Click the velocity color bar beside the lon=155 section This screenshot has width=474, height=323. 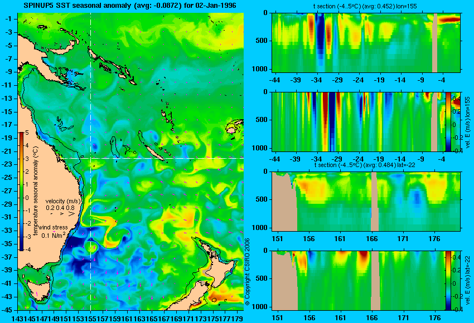448,121
